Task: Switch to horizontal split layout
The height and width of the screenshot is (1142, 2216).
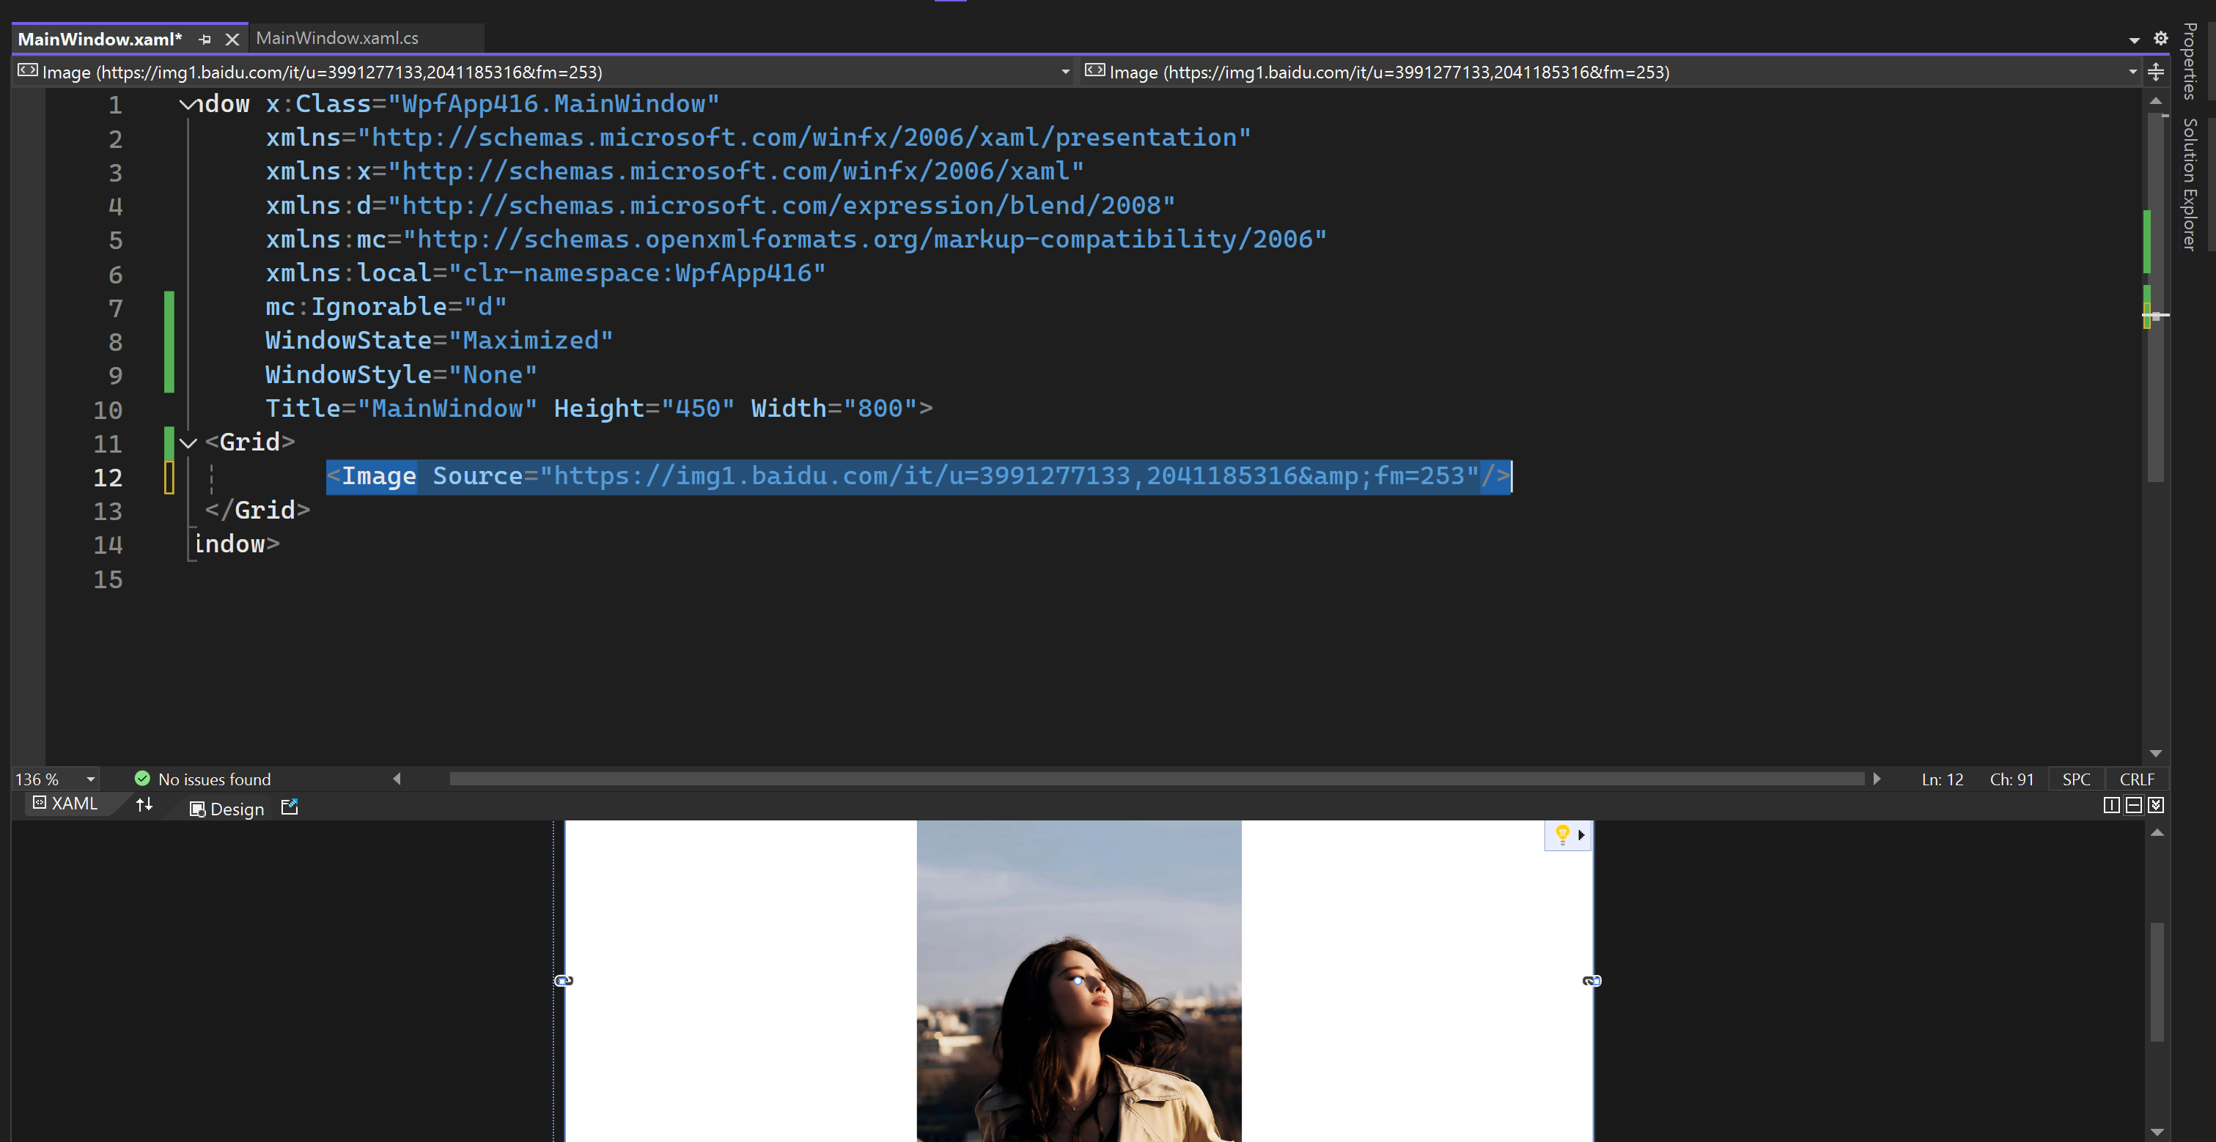Action: tap(2133, 805)
